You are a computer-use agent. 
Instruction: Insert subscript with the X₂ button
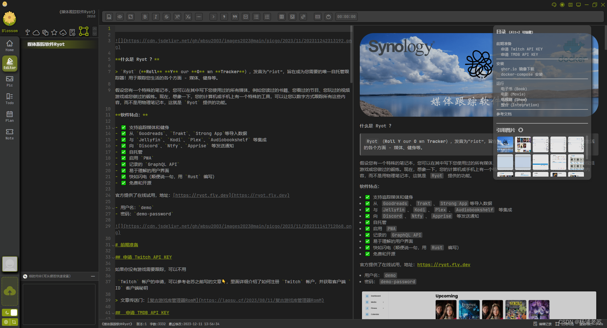[x=188, y=17]
